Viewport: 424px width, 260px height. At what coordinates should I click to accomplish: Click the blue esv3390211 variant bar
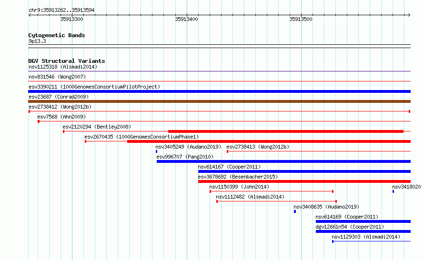[x=219, y=91]
